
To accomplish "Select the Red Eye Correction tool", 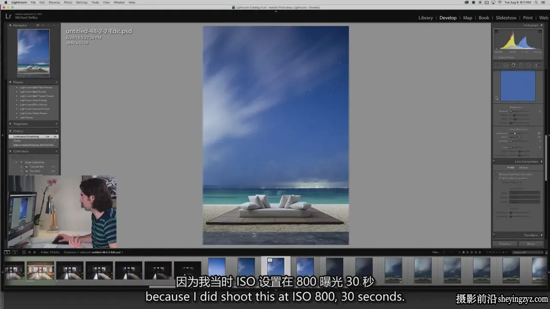I will point(513,65).
